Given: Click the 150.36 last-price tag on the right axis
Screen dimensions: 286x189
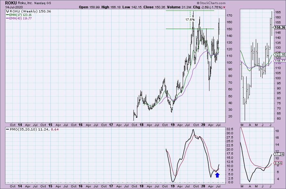Looking at the screenshot, I should (280, 27).
